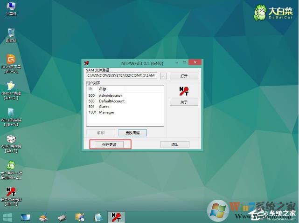Launch DG分区工具 desktop shortcut
The width and height of the screenshot is (299, 223).
11,64
